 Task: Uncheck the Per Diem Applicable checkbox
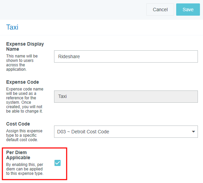pos(57,163)
